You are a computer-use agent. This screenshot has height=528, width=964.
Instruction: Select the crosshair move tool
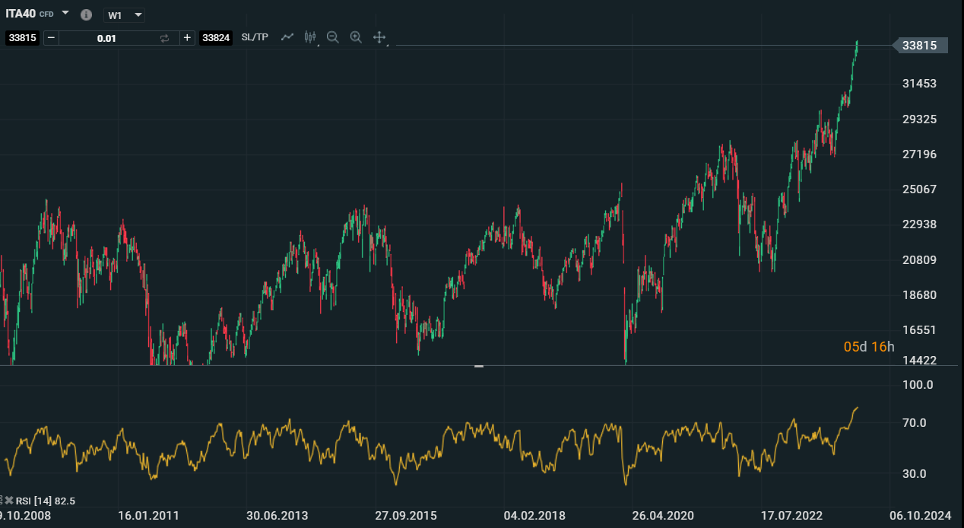(x=379, y=37)
